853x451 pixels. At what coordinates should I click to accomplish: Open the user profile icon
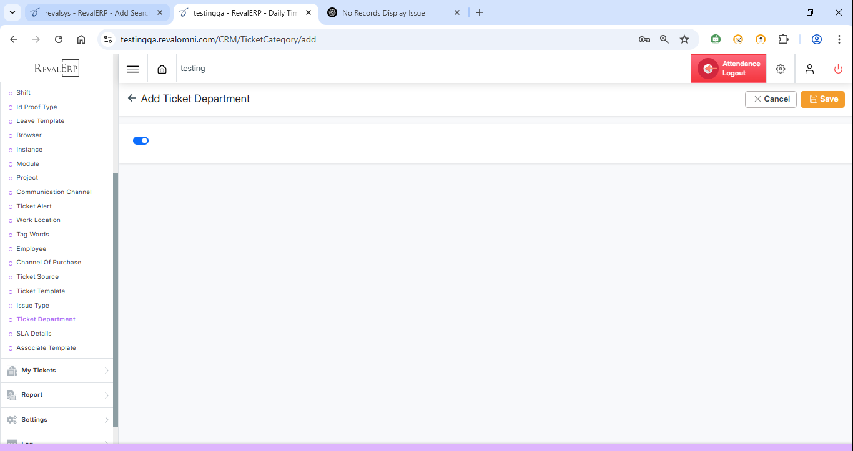click(x=809, y=69)
